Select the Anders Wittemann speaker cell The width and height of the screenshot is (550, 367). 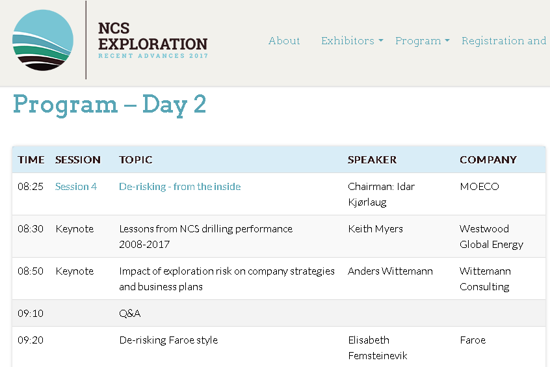click(391, 271)
